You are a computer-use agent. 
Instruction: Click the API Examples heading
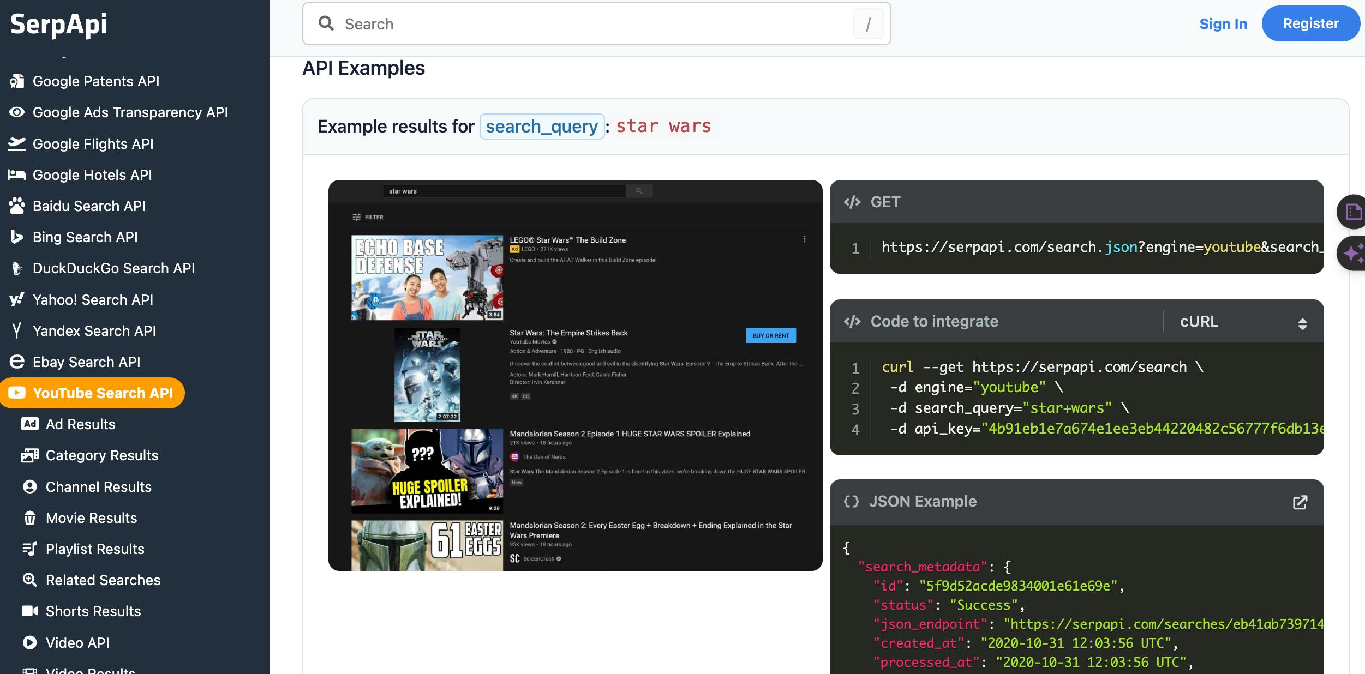[364, 68]
